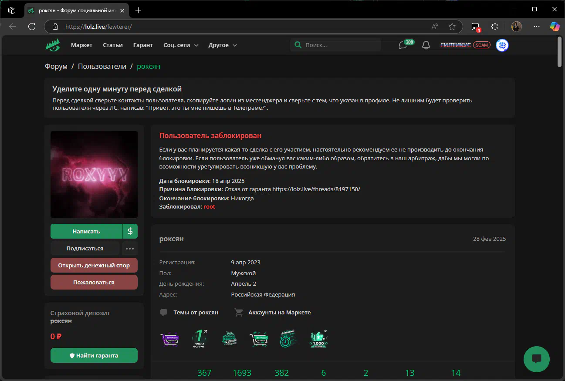
Task: Open the 'root' moderator link
Action: pos(209,207)
